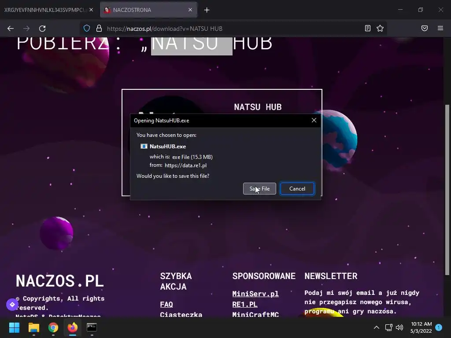Open Windows Start menu
The width and height of the screenshot is (451, 338).
point(14,327)
